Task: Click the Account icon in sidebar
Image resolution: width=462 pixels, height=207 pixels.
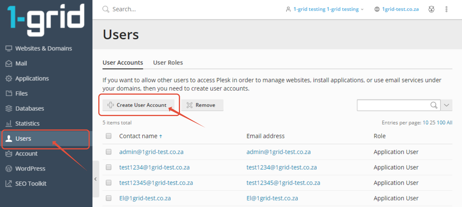Action: [x=9, y=154]
